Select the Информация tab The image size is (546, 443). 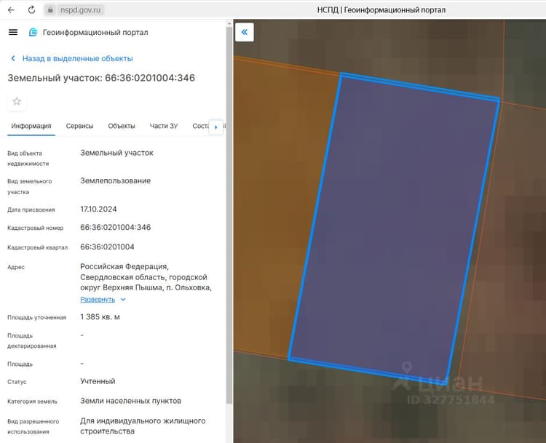(x=31, y=126)
